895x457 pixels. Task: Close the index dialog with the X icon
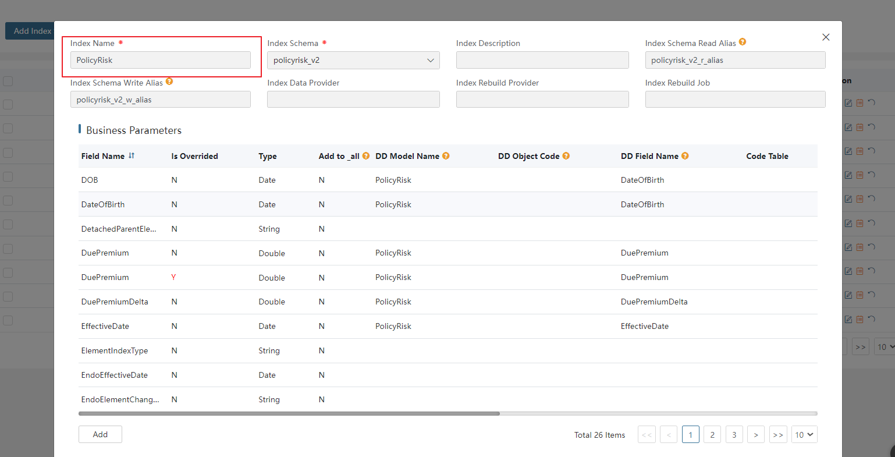(826, 37)
